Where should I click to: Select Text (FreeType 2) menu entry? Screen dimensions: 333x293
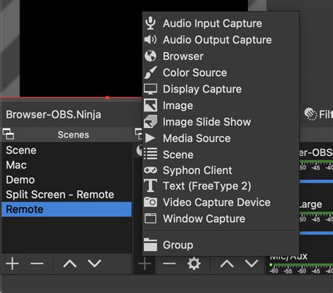click(221, 186)
